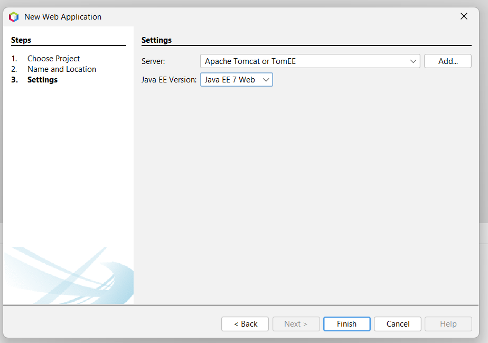
Task: Click the Server: label
Action: pyautogui.click(x=153, y=61)
